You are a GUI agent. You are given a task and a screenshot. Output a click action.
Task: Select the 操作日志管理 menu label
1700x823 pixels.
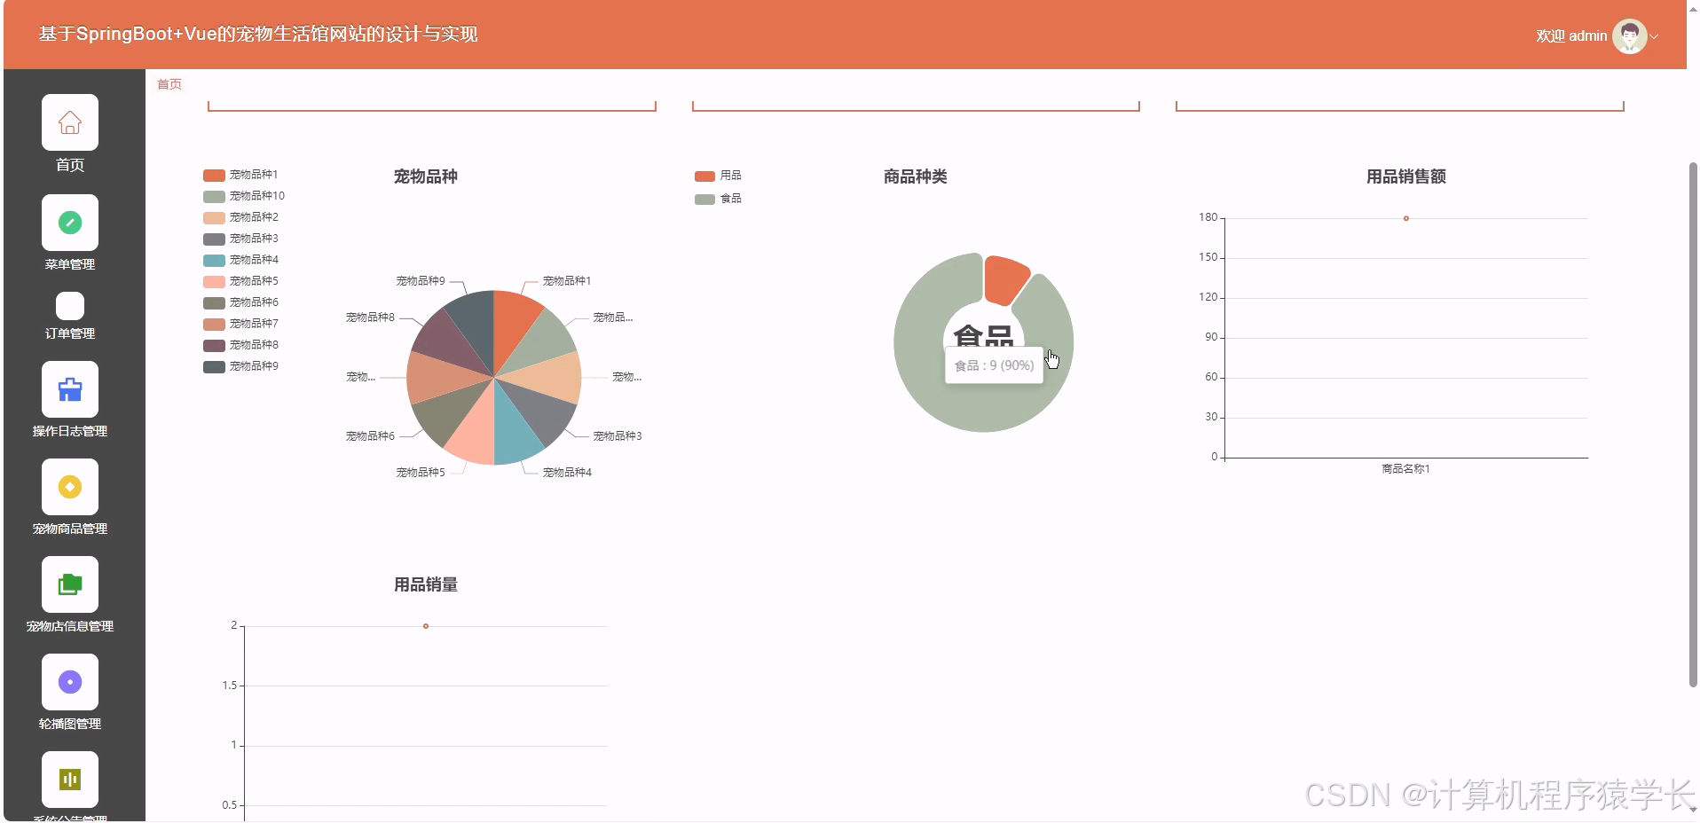70,431
